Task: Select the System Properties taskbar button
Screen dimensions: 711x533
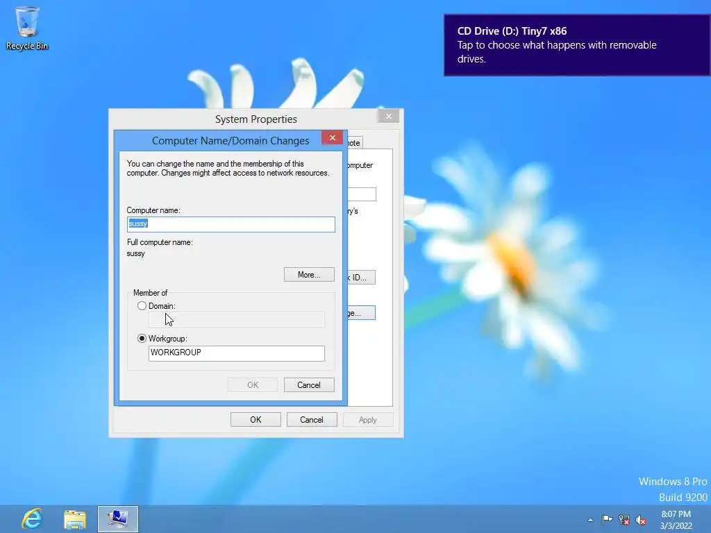Action: [118, 519]
